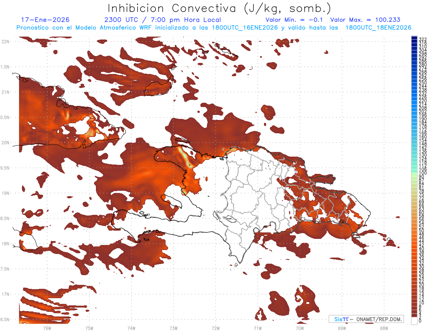Image resolution: width=431 pixels, height=333 pixels.
Task: Click the "8.5N" latitude label
Action: [x=5, y=218]
